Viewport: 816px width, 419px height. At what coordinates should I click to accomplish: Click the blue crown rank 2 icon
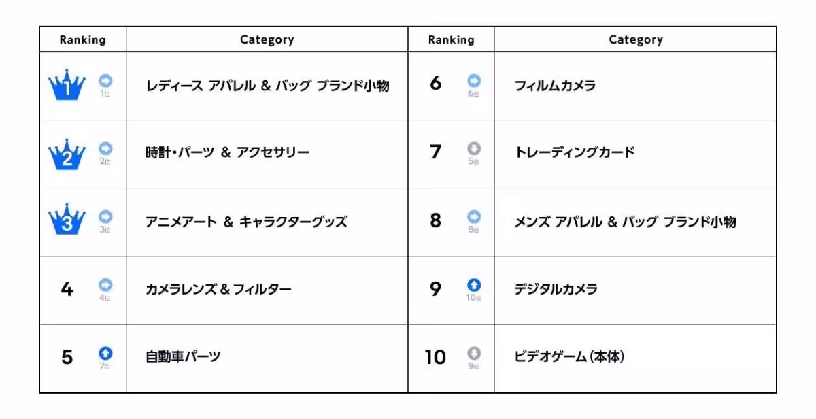(x=67, y=154)
